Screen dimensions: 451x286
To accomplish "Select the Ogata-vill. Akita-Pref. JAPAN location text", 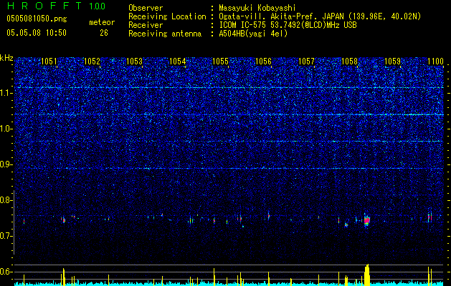I will [x=320, y=16].
